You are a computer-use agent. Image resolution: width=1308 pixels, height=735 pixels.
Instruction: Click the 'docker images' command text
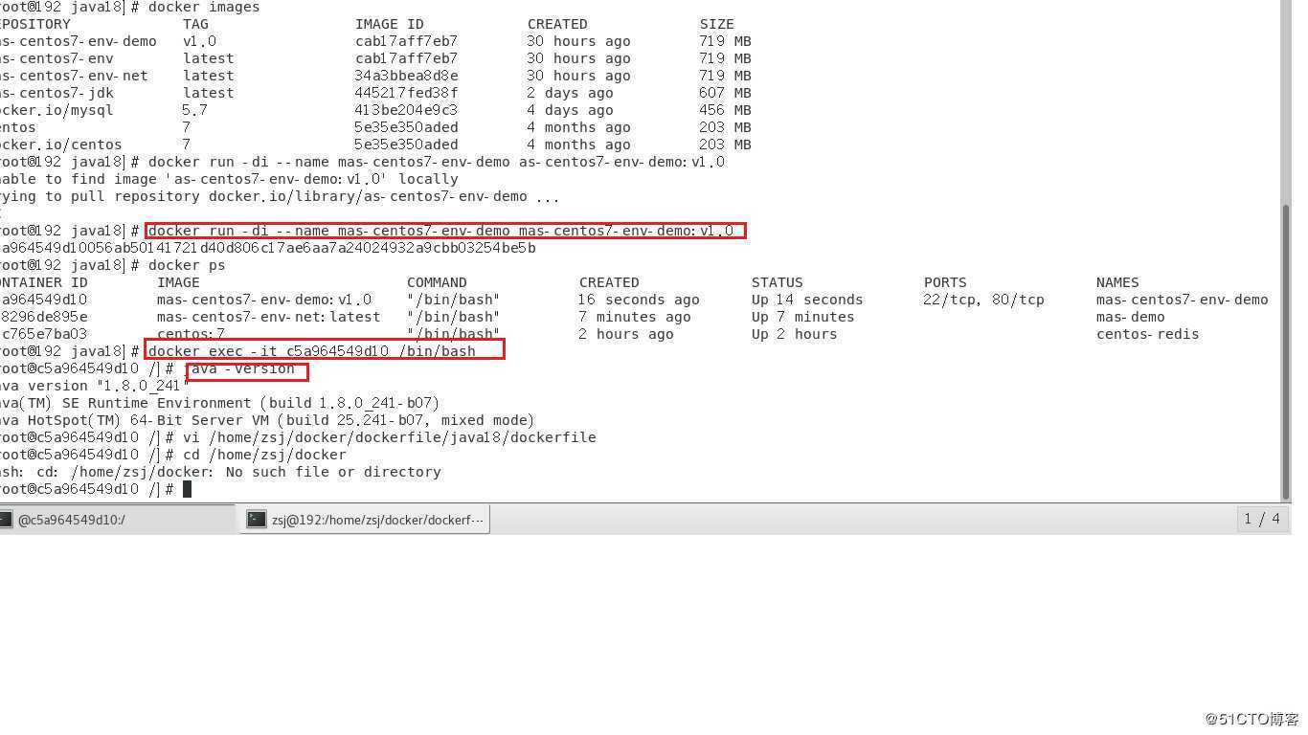pos(204,7)
